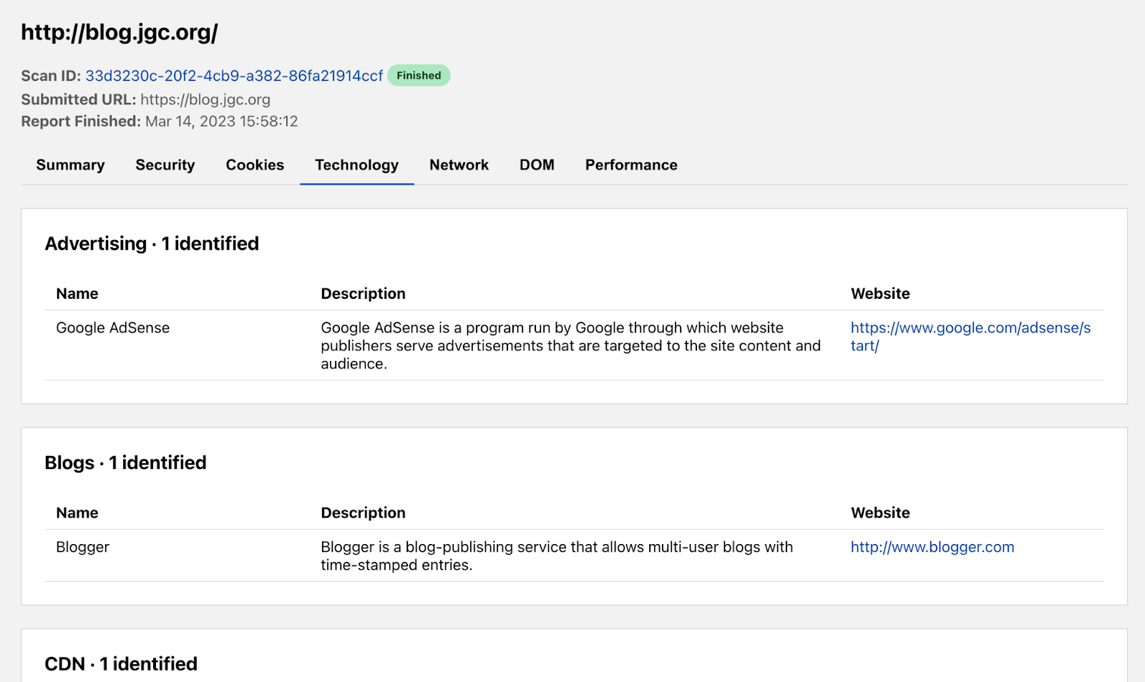Viewport: 1145px width, 682px height.
Task: Open the Summary tab
Action: point(70,165)
